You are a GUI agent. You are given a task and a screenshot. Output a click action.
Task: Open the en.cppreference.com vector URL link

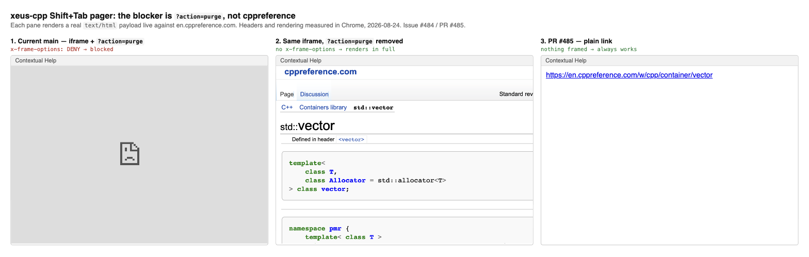pyautogui.click(x=629, y=75)
